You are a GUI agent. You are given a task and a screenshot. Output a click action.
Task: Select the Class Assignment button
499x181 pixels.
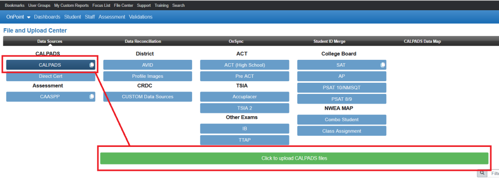pyautogui.click(x=342, y=131)
